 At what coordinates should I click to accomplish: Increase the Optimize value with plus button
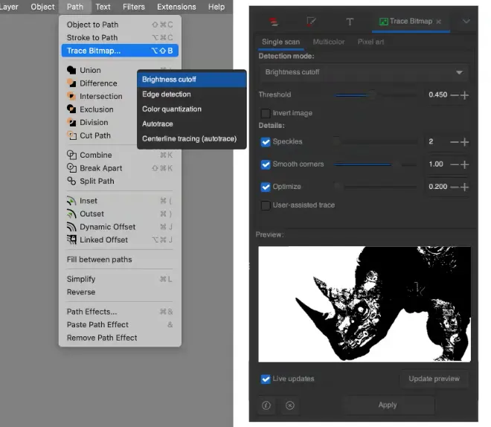tap(466, 187)
